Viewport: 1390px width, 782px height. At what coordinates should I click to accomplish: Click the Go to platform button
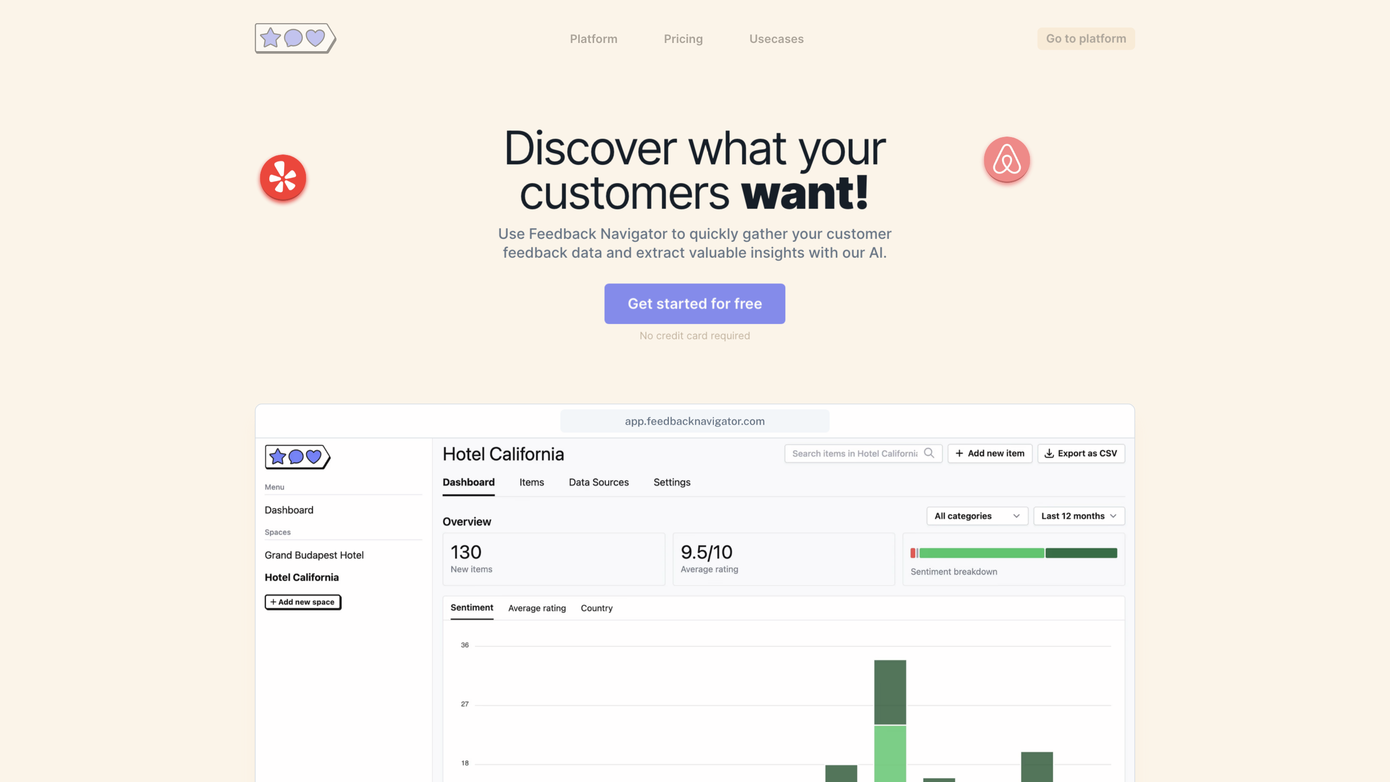(x=1085, y=38)
